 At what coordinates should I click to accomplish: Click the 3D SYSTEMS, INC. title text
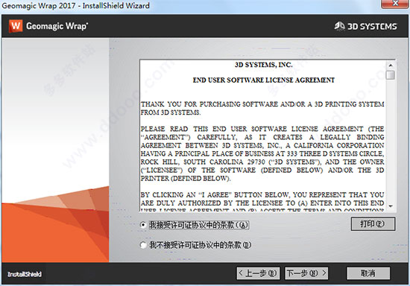coord(264,65)
